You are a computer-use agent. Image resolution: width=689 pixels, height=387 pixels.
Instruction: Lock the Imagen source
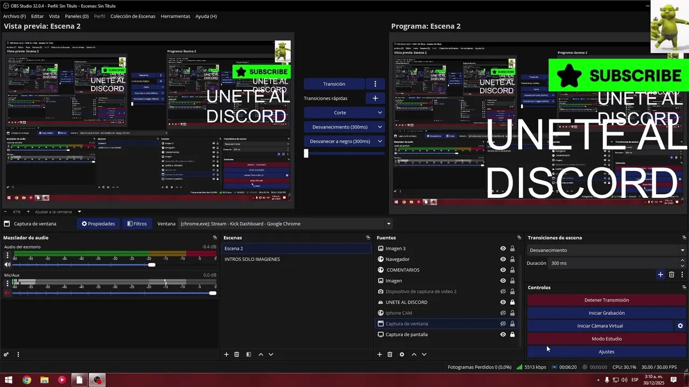tap(512, 281)
